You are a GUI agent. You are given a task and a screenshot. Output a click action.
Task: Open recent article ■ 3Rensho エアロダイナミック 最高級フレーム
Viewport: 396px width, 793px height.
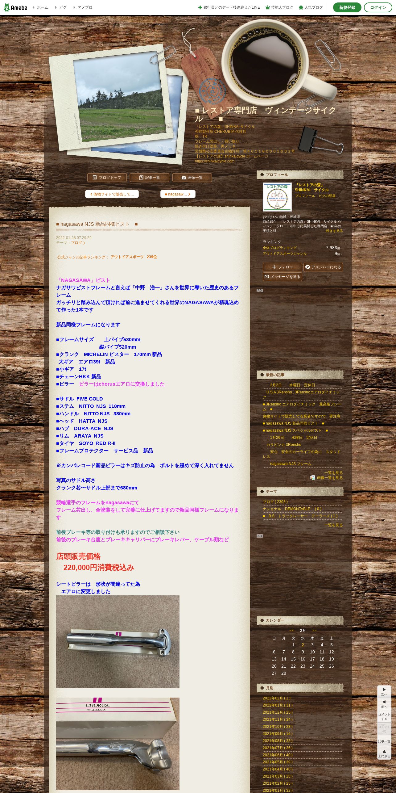click(x=303, y=407)
